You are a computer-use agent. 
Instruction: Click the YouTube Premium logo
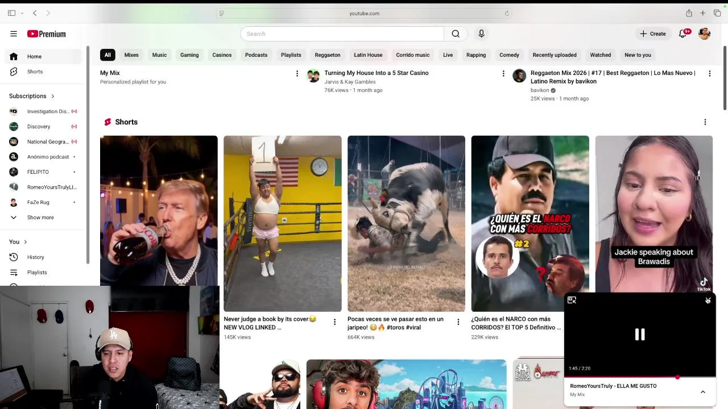(47, 34)
